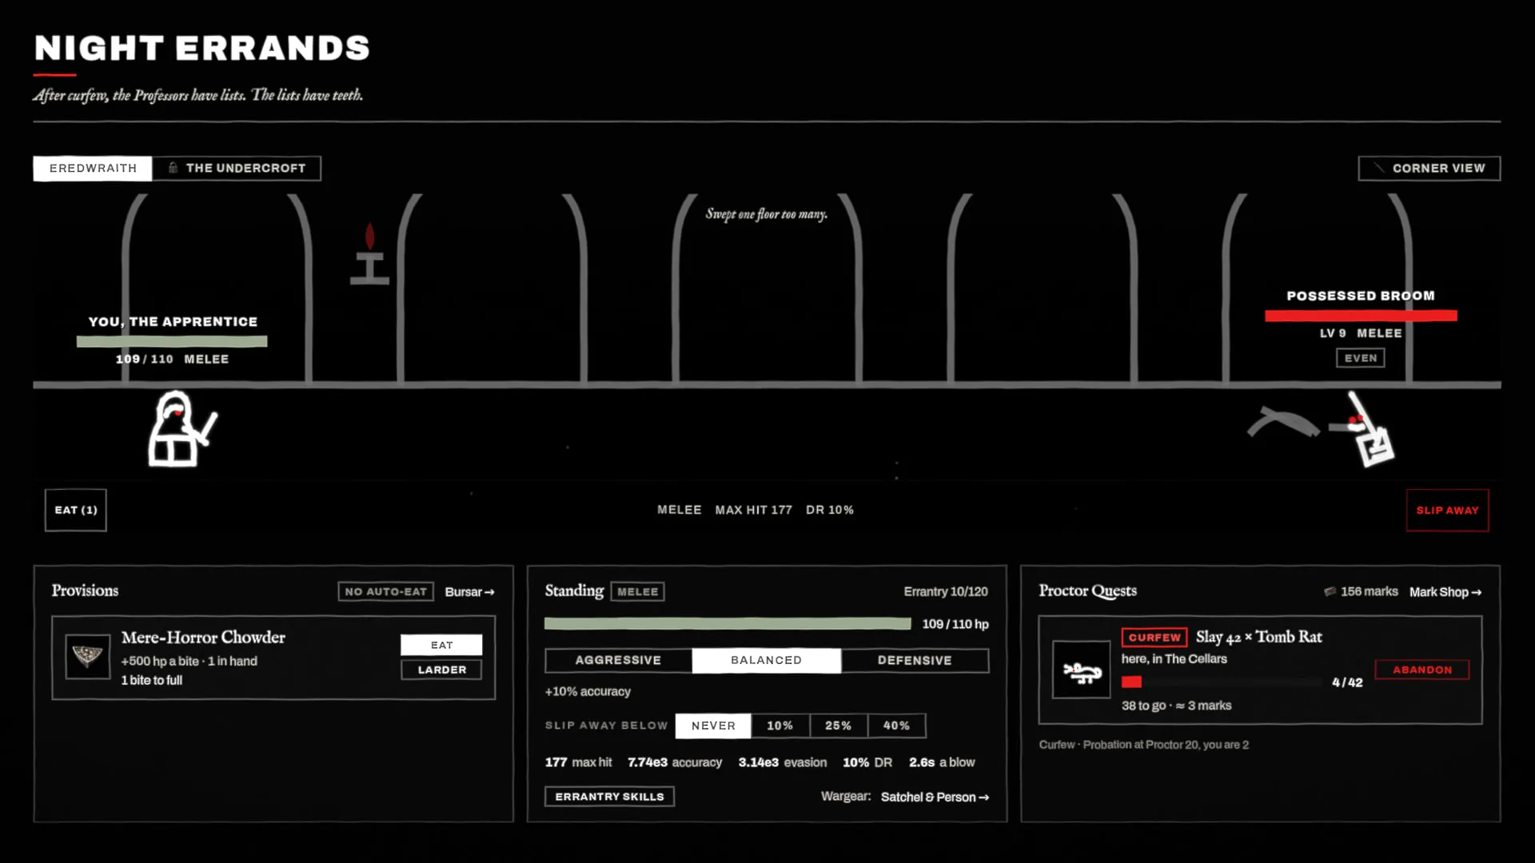Viewport: 1535px width, 863px height.
Task: Click the "7.74e3 accuracy" stat
Action: pyautogui.click(x=675, y=762)
